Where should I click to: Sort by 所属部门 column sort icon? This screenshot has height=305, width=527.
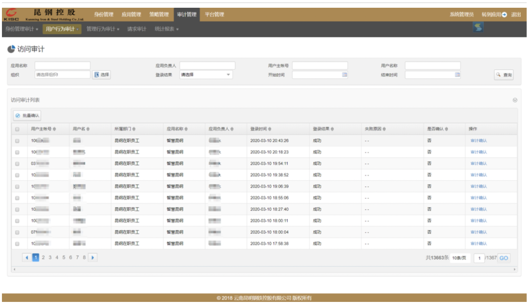coord(134,129)
